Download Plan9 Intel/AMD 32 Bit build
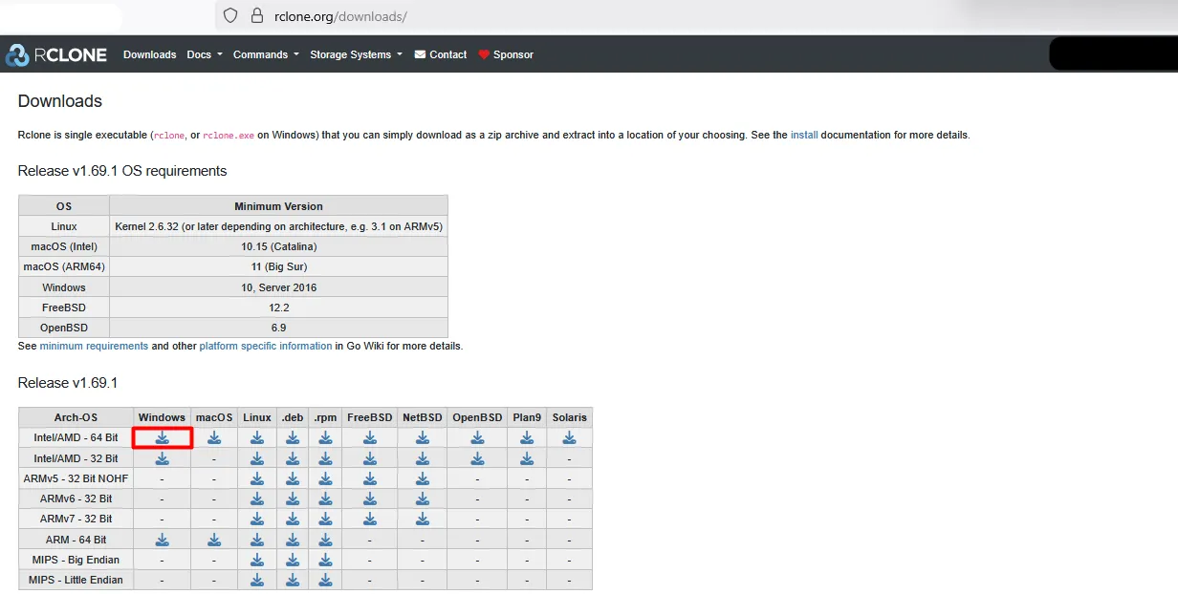 tap(527, 458)
